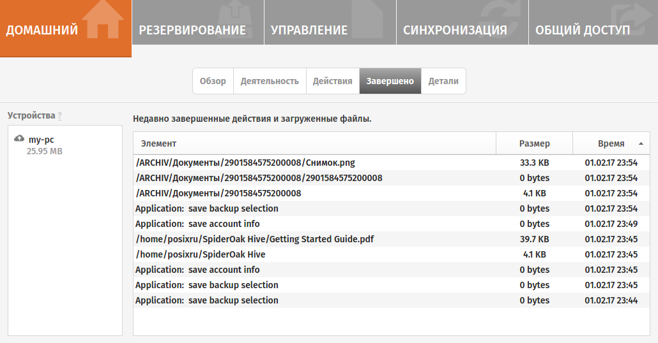Open the Детали tab
Viewport: 658px width, 343px height.
[443, 81]
